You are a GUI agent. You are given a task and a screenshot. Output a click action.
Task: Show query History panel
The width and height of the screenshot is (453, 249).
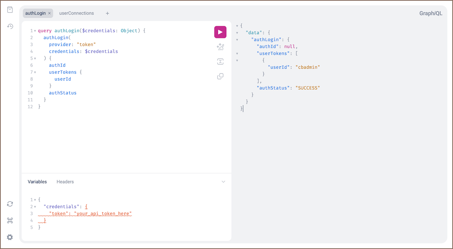(10, 26)
